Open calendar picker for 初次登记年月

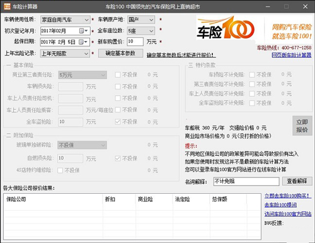pyautogui.click(x=84, y=31)
